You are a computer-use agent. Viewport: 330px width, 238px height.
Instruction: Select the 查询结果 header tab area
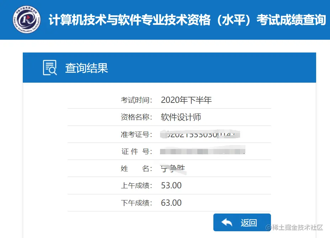coord(86,68)
